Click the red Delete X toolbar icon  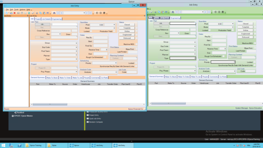(x=15, y=13)
